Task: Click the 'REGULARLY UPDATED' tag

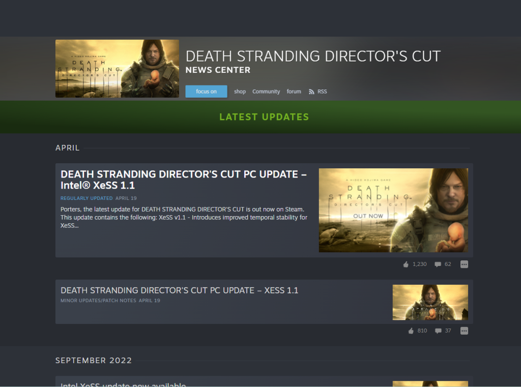Action: 86,198
